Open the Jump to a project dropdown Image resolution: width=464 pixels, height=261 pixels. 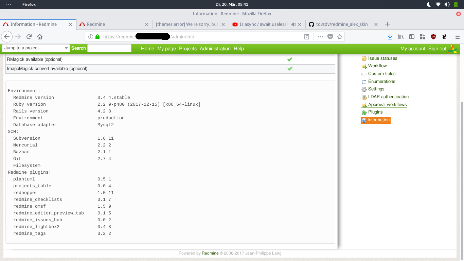pos(36,48)
